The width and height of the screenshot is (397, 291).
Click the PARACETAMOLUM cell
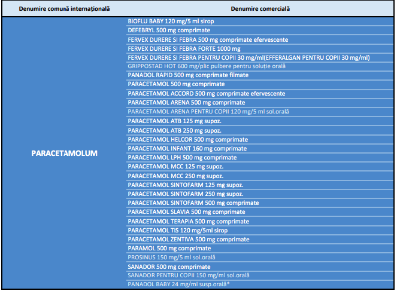(x=64, y=153)
